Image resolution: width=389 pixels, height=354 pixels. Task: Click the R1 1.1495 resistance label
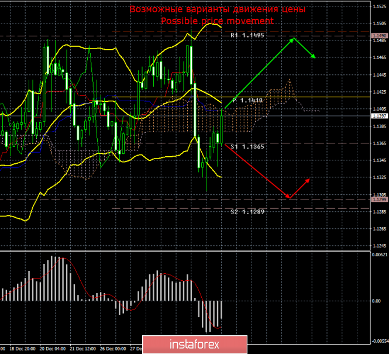tap(247, 36)
